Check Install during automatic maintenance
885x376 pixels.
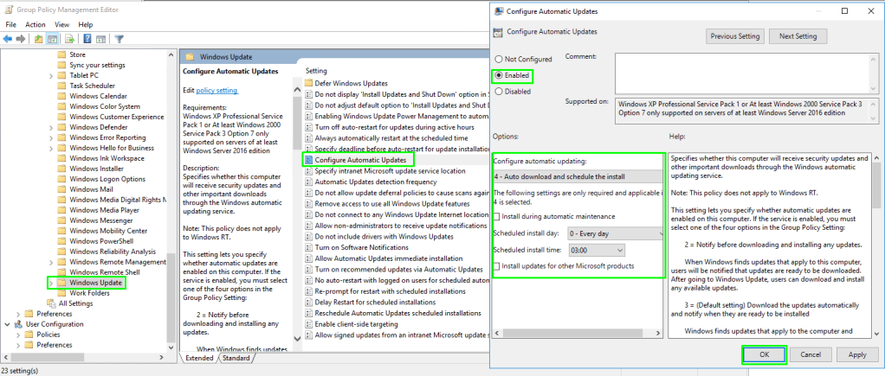pos(497,216)
